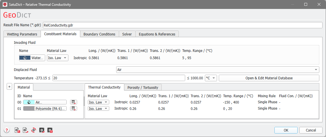Switch to the Porosity / Tortuosity tab
The height and width of the screenshot is (137, 326).
click(x=143, y=88)
